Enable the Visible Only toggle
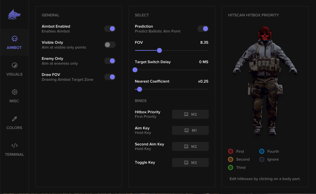 pyautogui.click(x=110, y=44)
